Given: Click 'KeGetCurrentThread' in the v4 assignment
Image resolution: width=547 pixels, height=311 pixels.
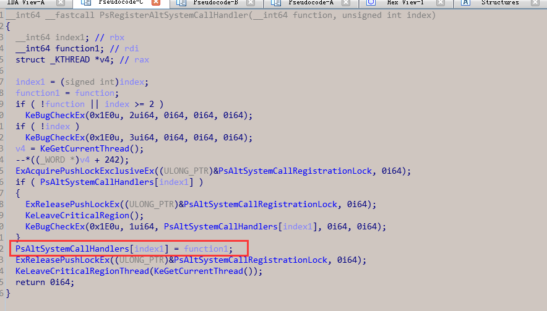Looking at the screenshot, I should coord(85,149).
